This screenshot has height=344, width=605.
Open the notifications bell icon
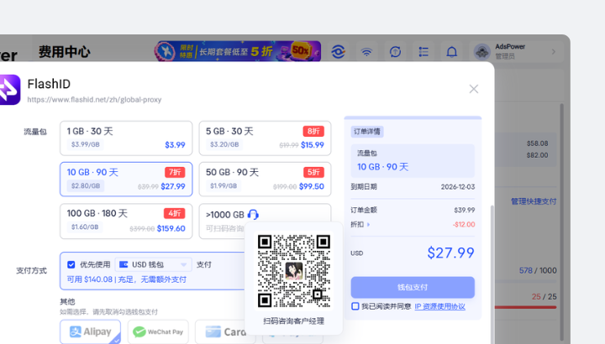(x=452, y=52)
